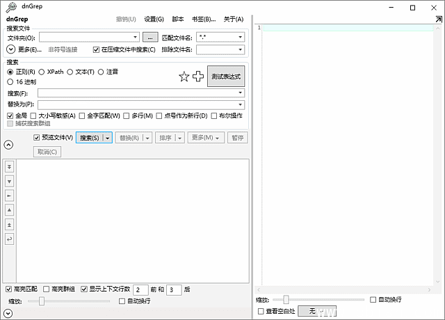Enable 布尔操作 checkbox
445x320 pixels.
point(214,115)
